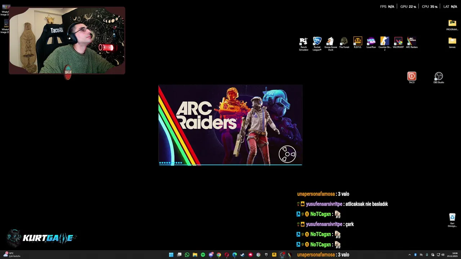Select the Goose Goose Duck shortcut
The image size is (461, 259).
[331, 44]
